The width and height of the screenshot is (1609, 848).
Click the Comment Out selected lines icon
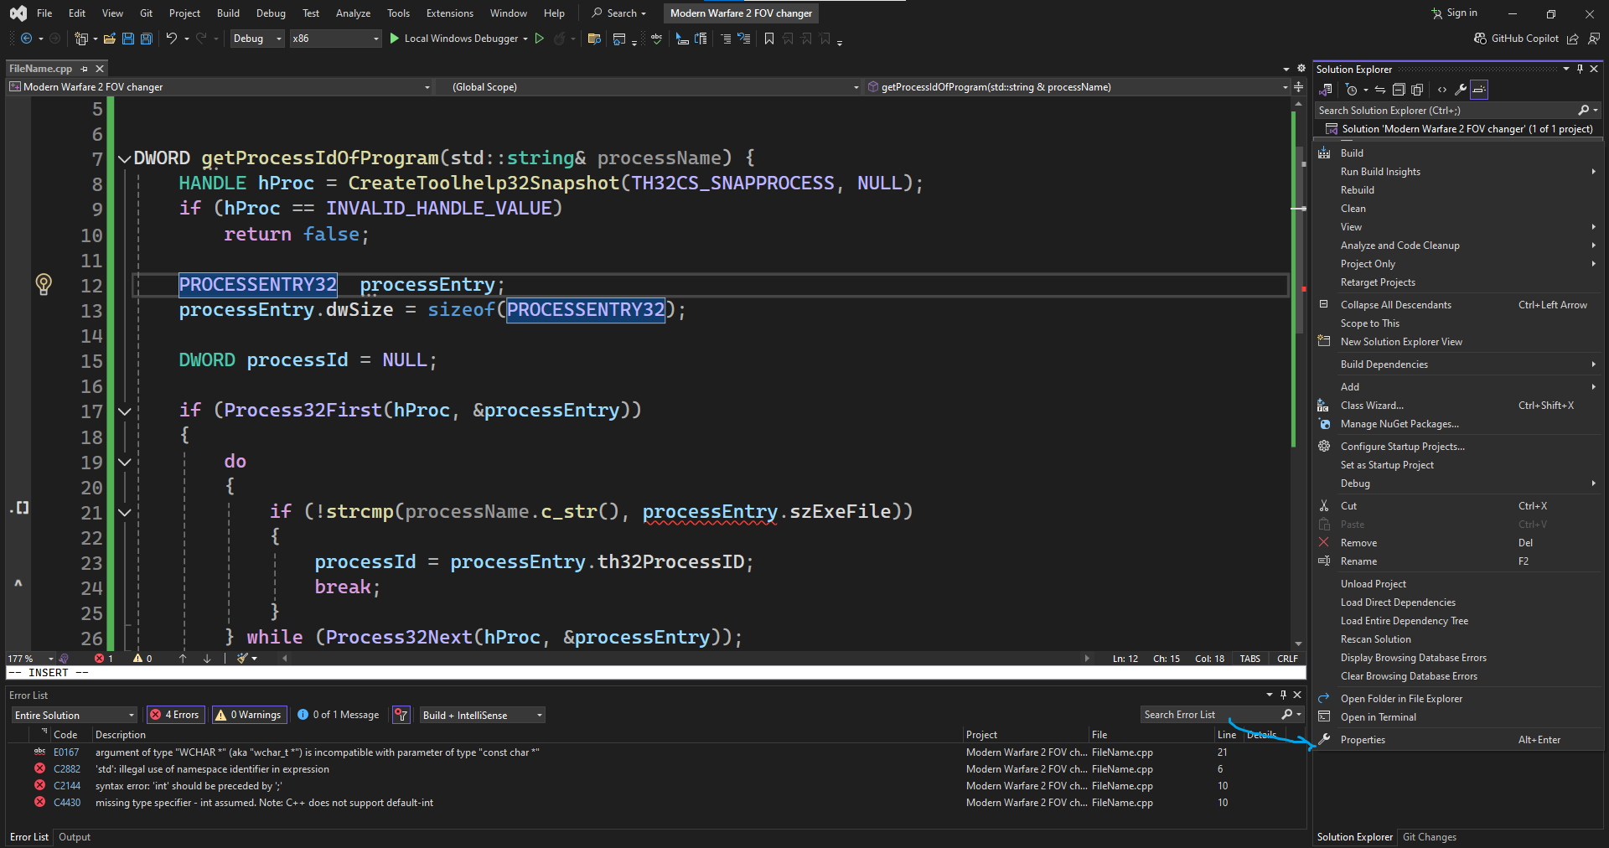point(726,39)
